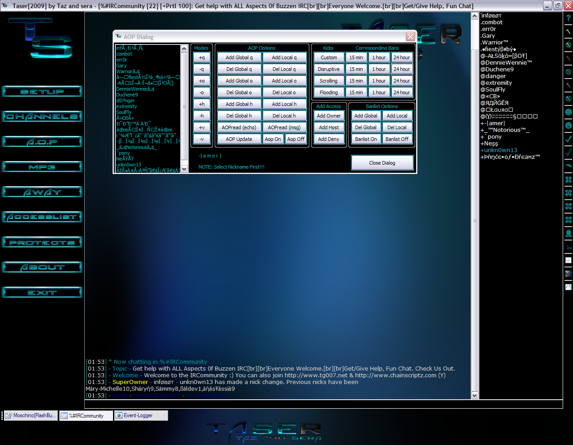Apply -o mode button
The image size is (573, 445).
202,92
